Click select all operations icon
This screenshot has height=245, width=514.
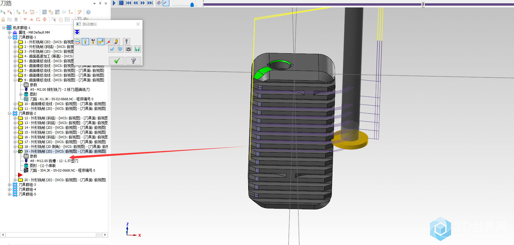[x=3, y=12]
